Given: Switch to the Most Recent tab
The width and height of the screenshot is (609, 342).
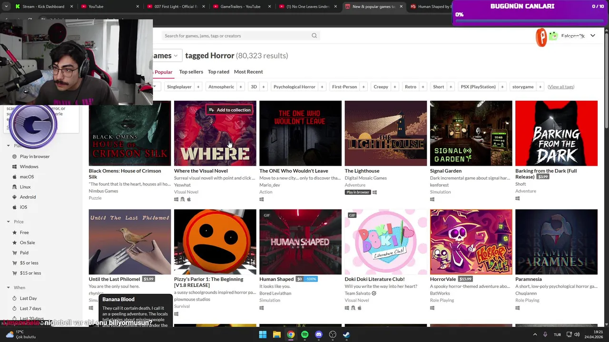Looking at the screenshot, I should coord(248,72).
